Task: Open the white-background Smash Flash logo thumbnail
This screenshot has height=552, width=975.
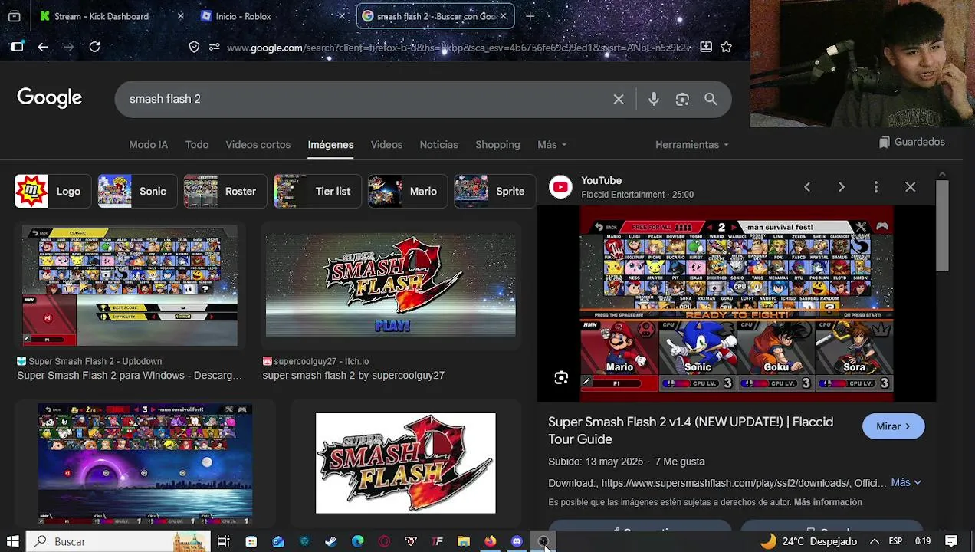Action: pyautogui.click(x=405, y=463)
